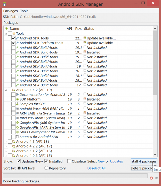Viewport: 161px width, 186px height.
Task: Check the Samples for SDK checkbox
Action: [13, 104]
